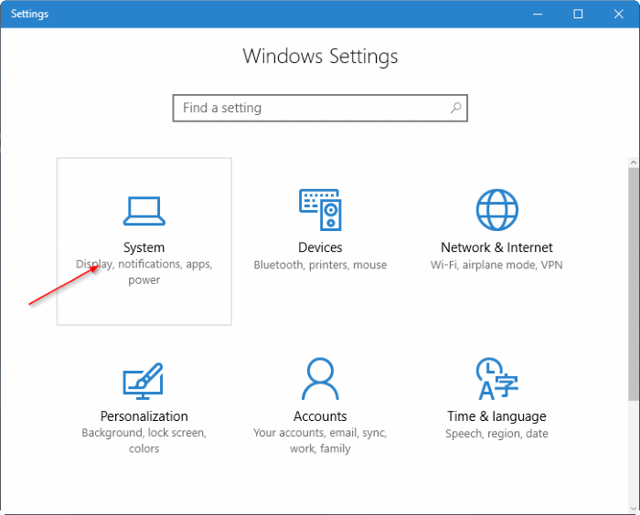Screen dimensions: 640x515
Task: Focus the 'Find a setting' search field
Action: [x=311, y=108]
